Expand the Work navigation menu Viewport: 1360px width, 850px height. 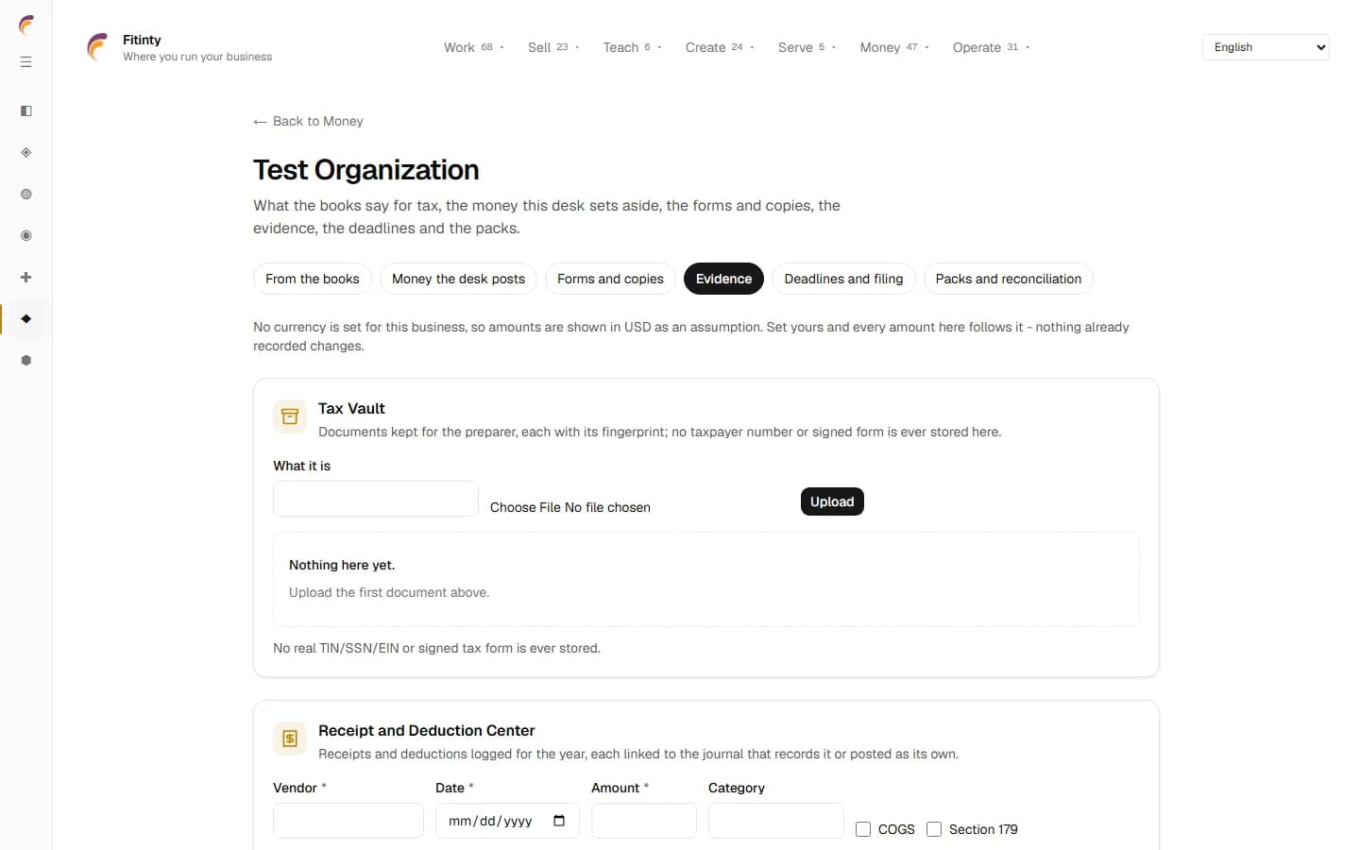[474, 47]
